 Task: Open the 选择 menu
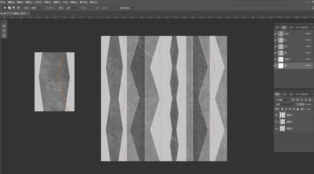click(x=47, y=2)
